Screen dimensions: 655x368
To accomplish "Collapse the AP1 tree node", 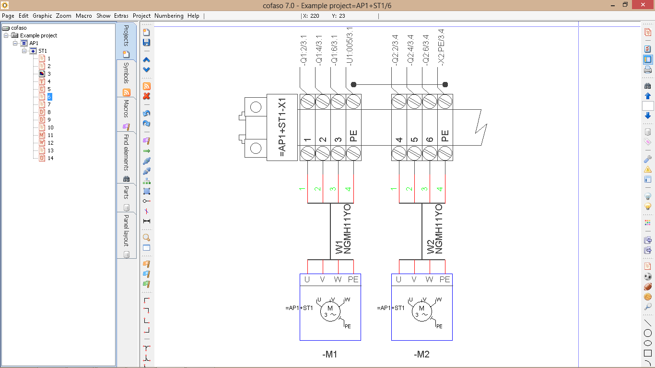I will (15, 43).
